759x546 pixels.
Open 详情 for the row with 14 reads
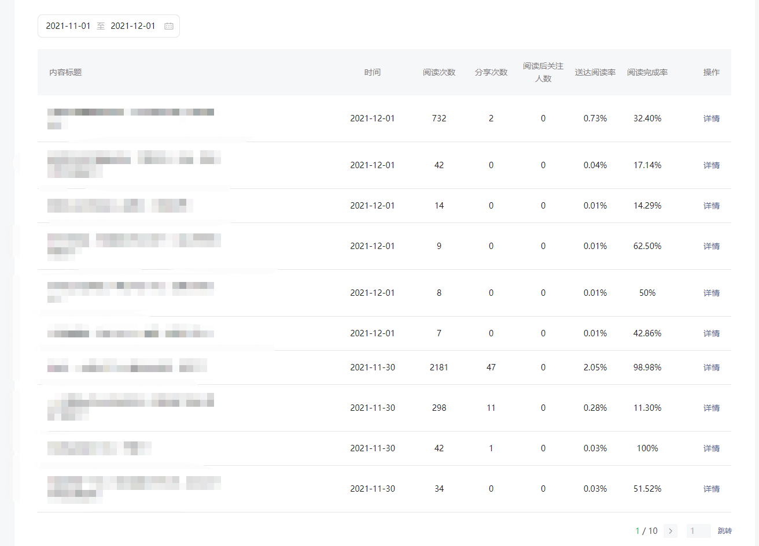click(x=712, y=206)
